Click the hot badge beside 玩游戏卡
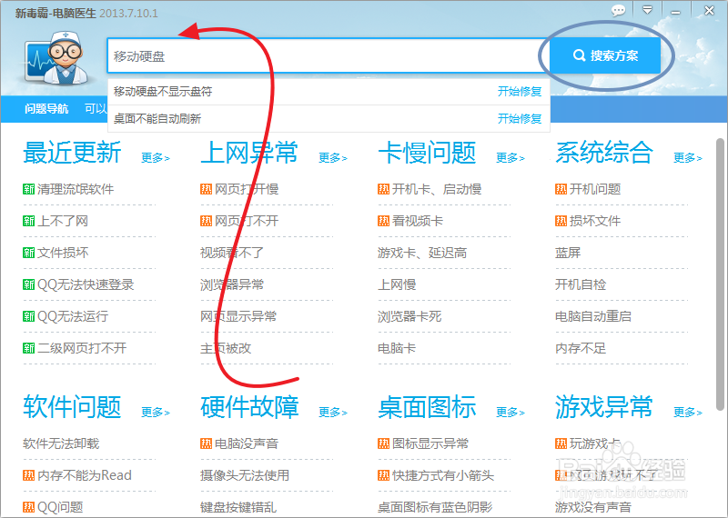The width and height of the screenshot is (728, 518). pos(561,443)
